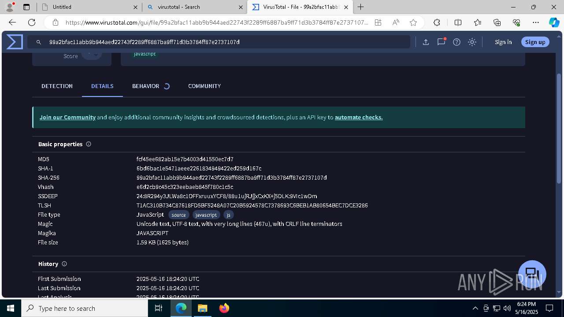Click the blue floating chat widget button
This screenshot has height=317, width=564.
pos(532,274)
